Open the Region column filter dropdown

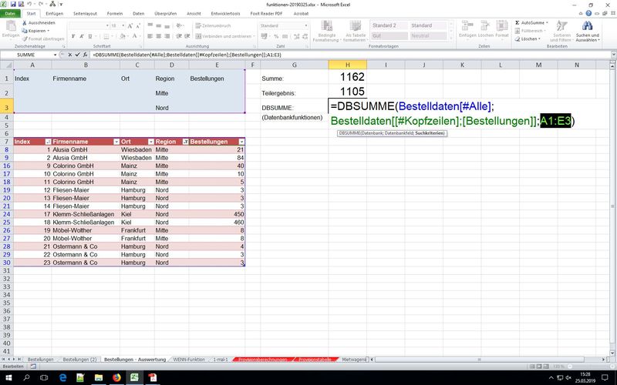(x=184, y=142)
